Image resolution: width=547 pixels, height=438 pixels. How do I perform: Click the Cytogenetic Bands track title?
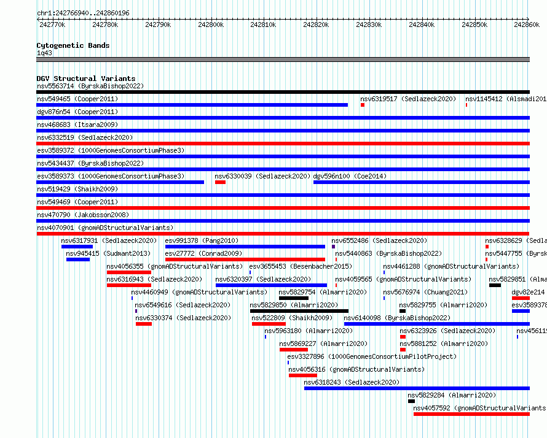pos(73,45)
